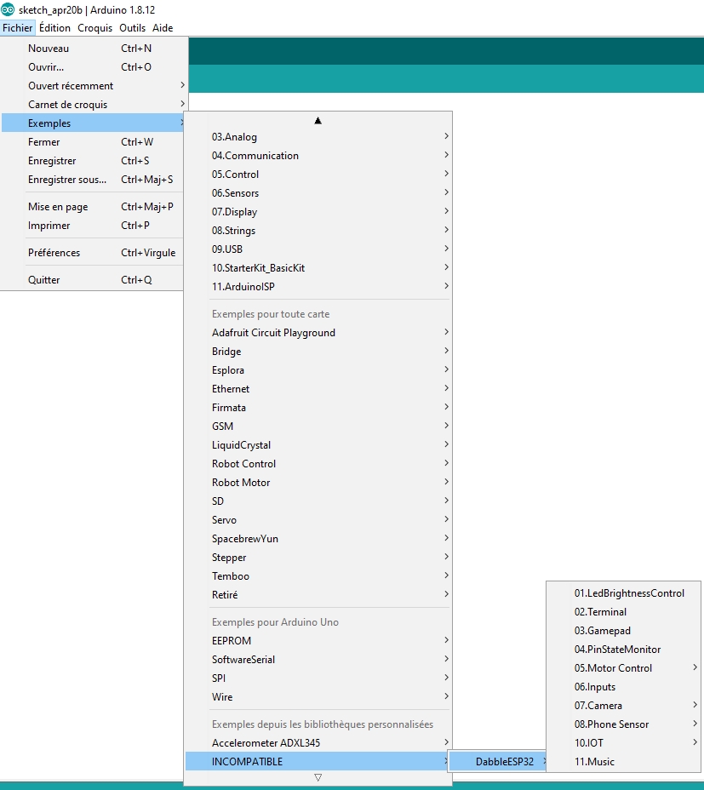The image size is (704, 790).
Task: Open the Outils menu
Action: [132, 28]
